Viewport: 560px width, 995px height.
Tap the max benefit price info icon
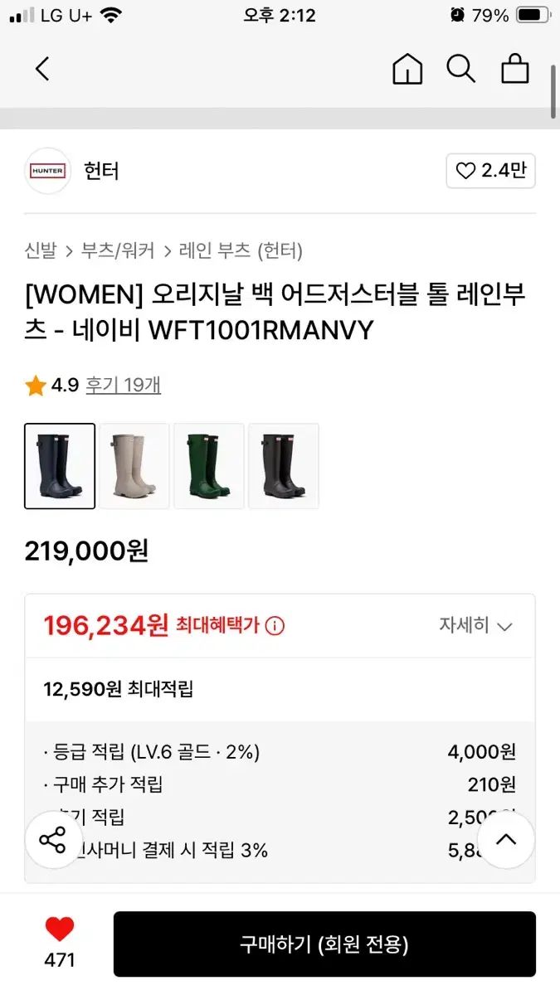[275, 626]
